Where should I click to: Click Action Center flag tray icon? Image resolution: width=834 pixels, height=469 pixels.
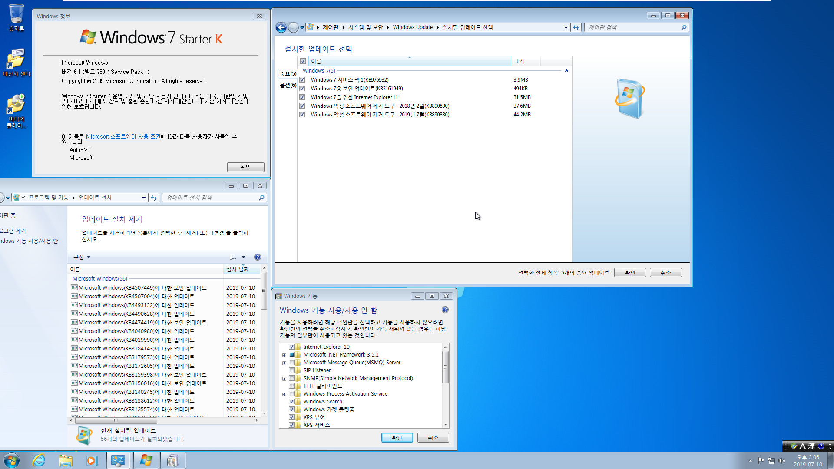click(761, 461)
